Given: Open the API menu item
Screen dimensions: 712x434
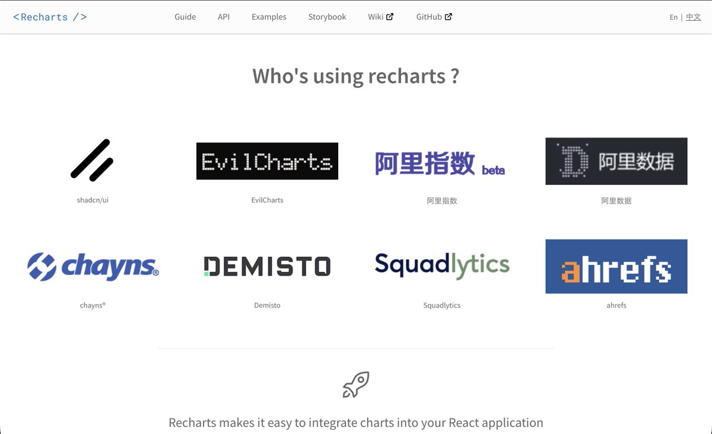Looking at the screenshot, I should pyautogui.click(x=224, y=17).
